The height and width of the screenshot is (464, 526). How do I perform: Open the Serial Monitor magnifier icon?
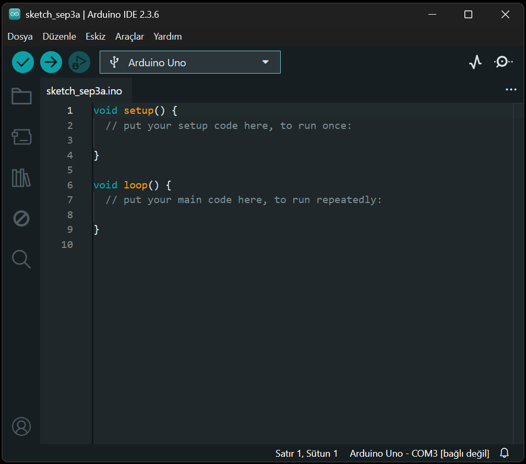[503, 62]
